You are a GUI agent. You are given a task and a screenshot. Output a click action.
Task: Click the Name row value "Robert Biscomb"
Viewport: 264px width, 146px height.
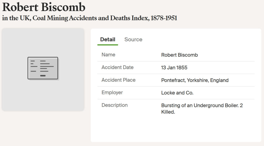[179, 55]
